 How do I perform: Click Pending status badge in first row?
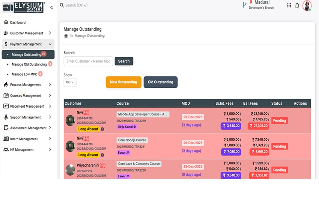pyautogui.click(x=279, y=120)
